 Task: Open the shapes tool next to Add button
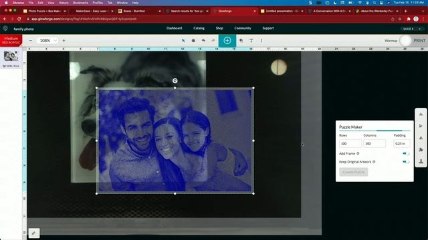(x=241, y=41)
